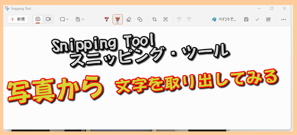
Task: Save the snip with floppy icon
Action: [x=246, y=19]
